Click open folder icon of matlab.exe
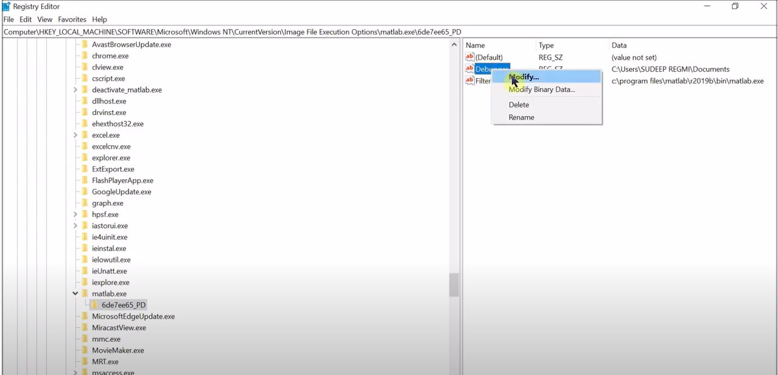The width and height of the screenshot is (778, 375). point(85,294)
